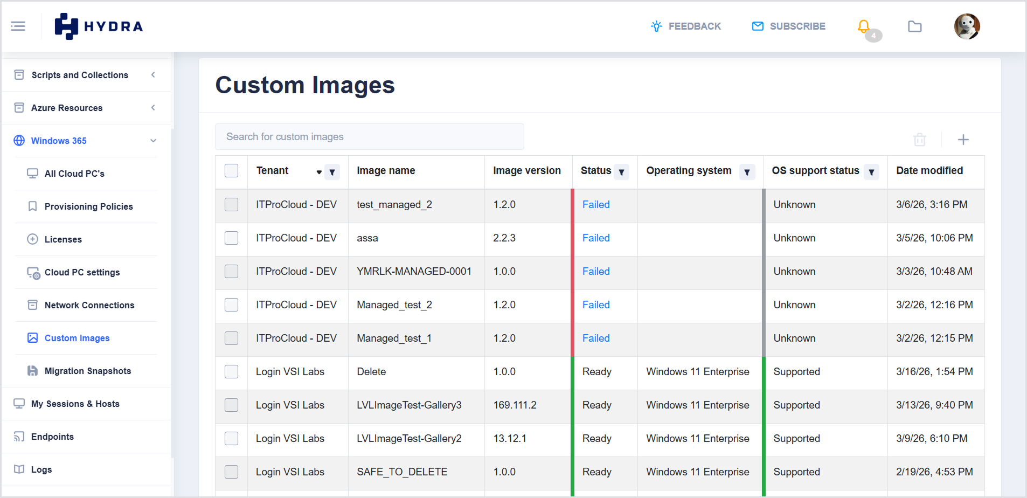Click the Endpoints cast icon
The image size is (1027, 498).
(19, 437)
